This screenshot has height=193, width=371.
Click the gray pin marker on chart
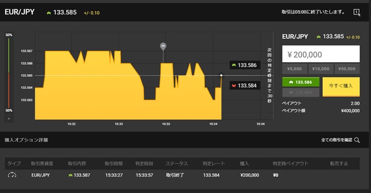tap(163, 46)
